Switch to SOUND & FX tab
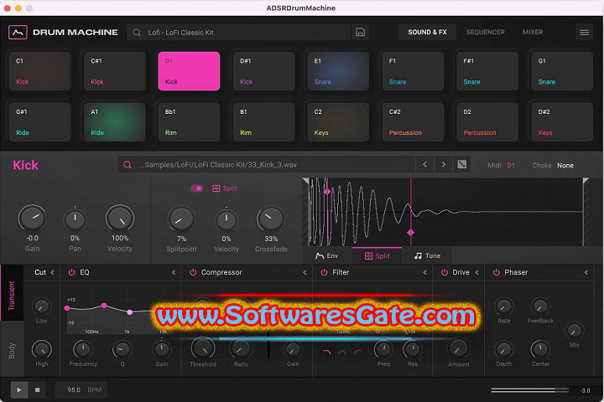The height and width of the screenshot is (402, 604). (427, 33)
